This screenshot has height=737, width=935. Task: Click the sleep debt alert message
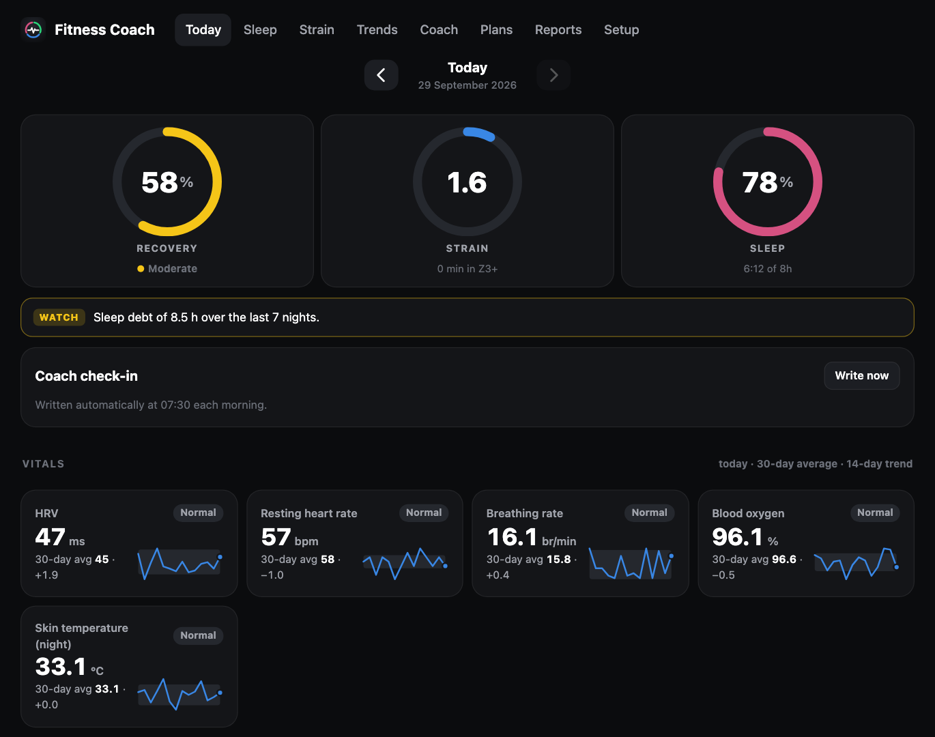[206, 317]
